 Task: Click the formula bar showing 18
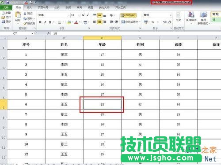click(x=136, y=33)
